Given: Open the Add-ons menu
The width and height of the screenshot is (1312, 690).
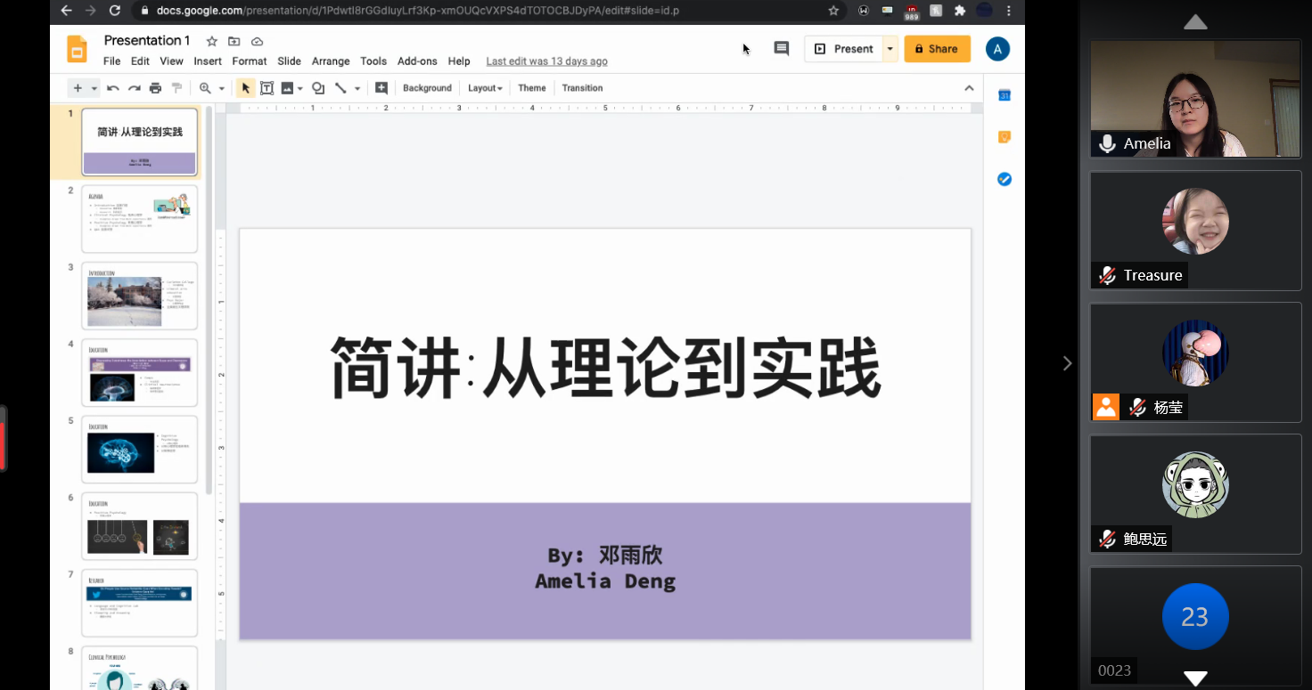Looking at the screenshot, I should pos(417,61).
